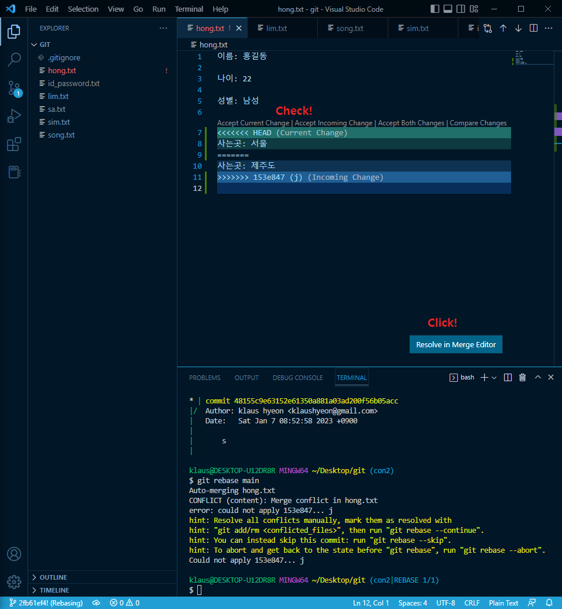Open Explorer views and more actions ellipsis
The image size is (562, 609).
pos(163,28)
